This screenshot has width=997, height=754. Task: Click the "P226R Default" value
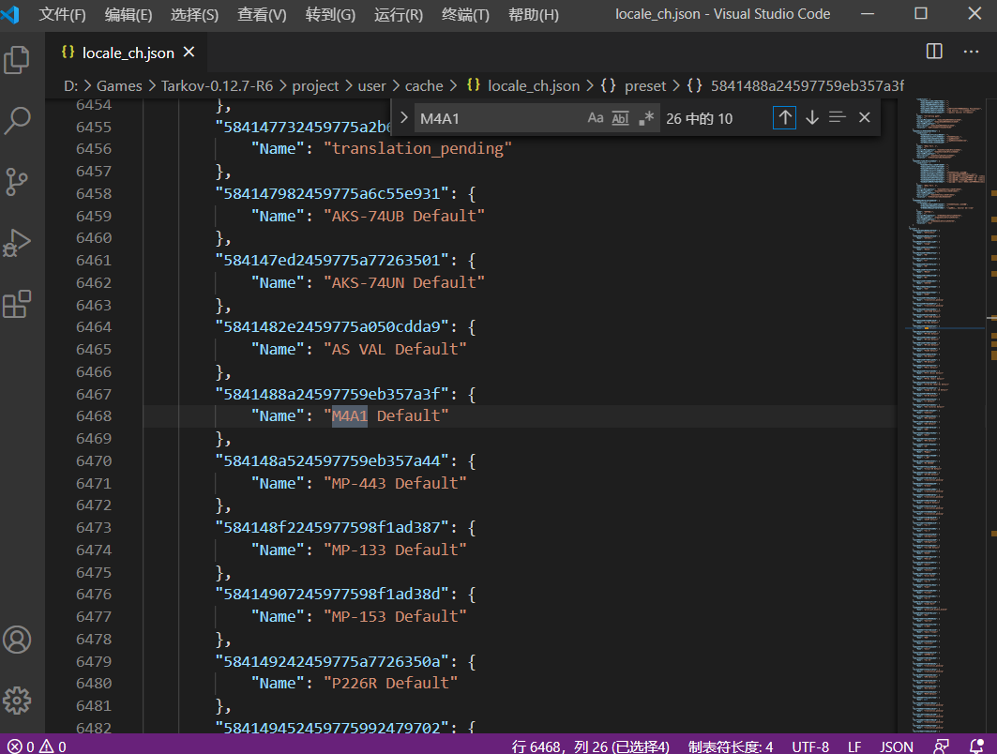coord(391,684)
